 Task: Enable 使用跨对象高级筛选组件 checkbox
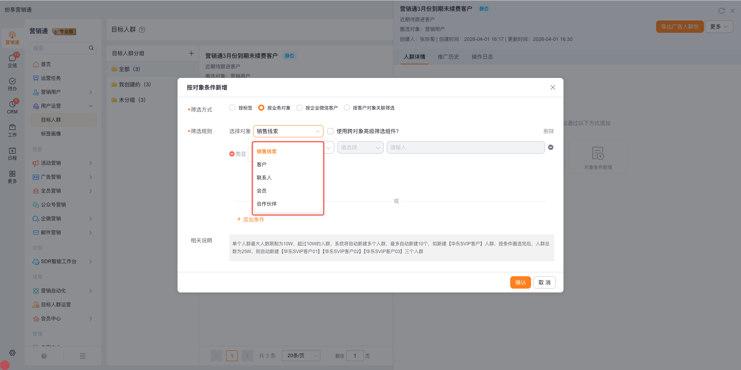coord(330,131)
